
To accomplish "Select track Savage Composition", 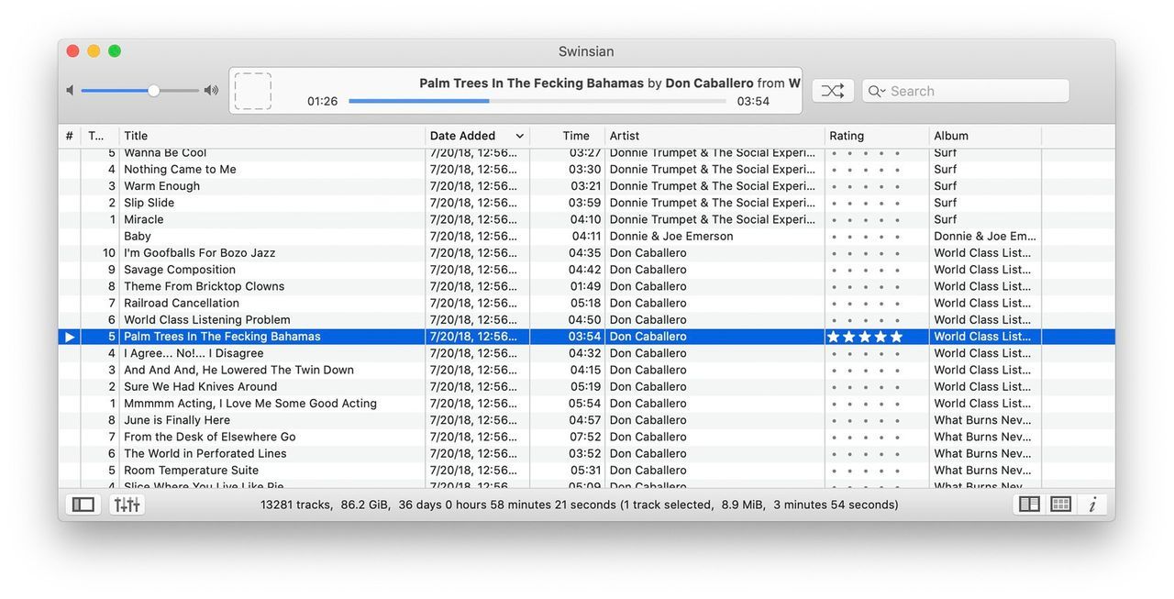I will pyautogui.click(x=180, y=270).
